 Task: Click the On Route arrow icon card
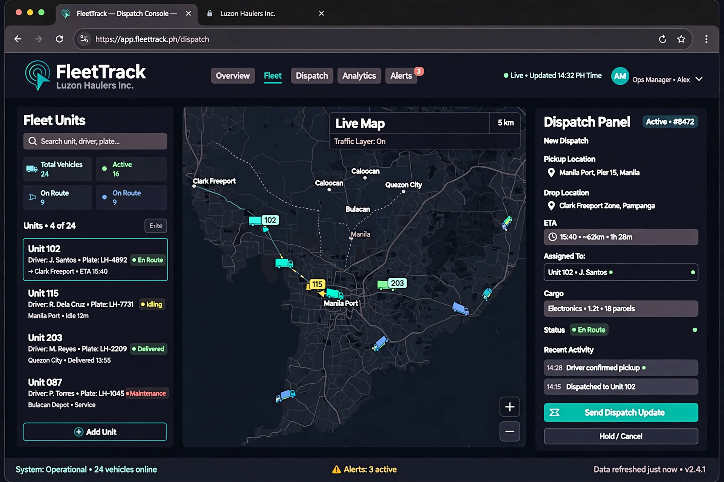click(58, 197)
